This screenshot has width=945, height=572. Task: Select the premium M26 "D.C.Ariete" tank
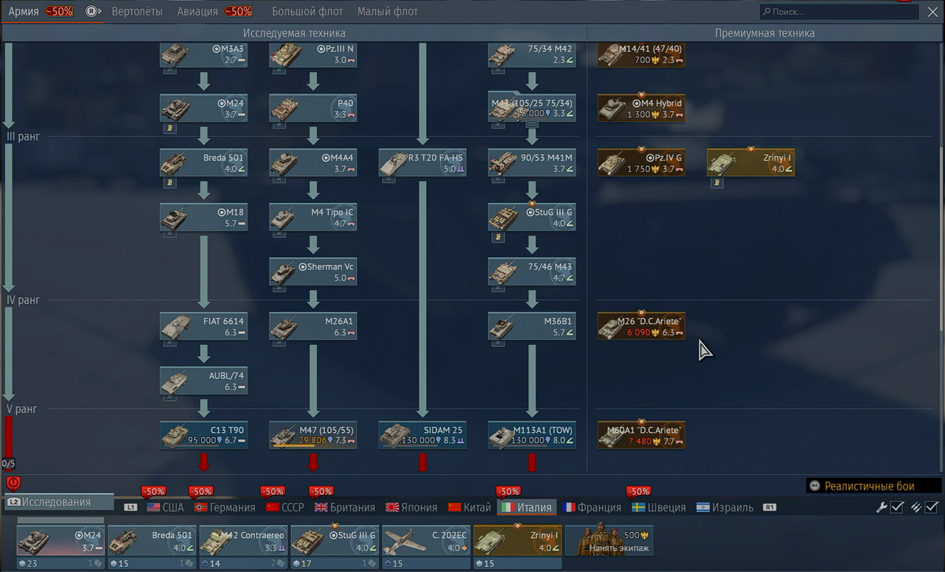[641, 326]
